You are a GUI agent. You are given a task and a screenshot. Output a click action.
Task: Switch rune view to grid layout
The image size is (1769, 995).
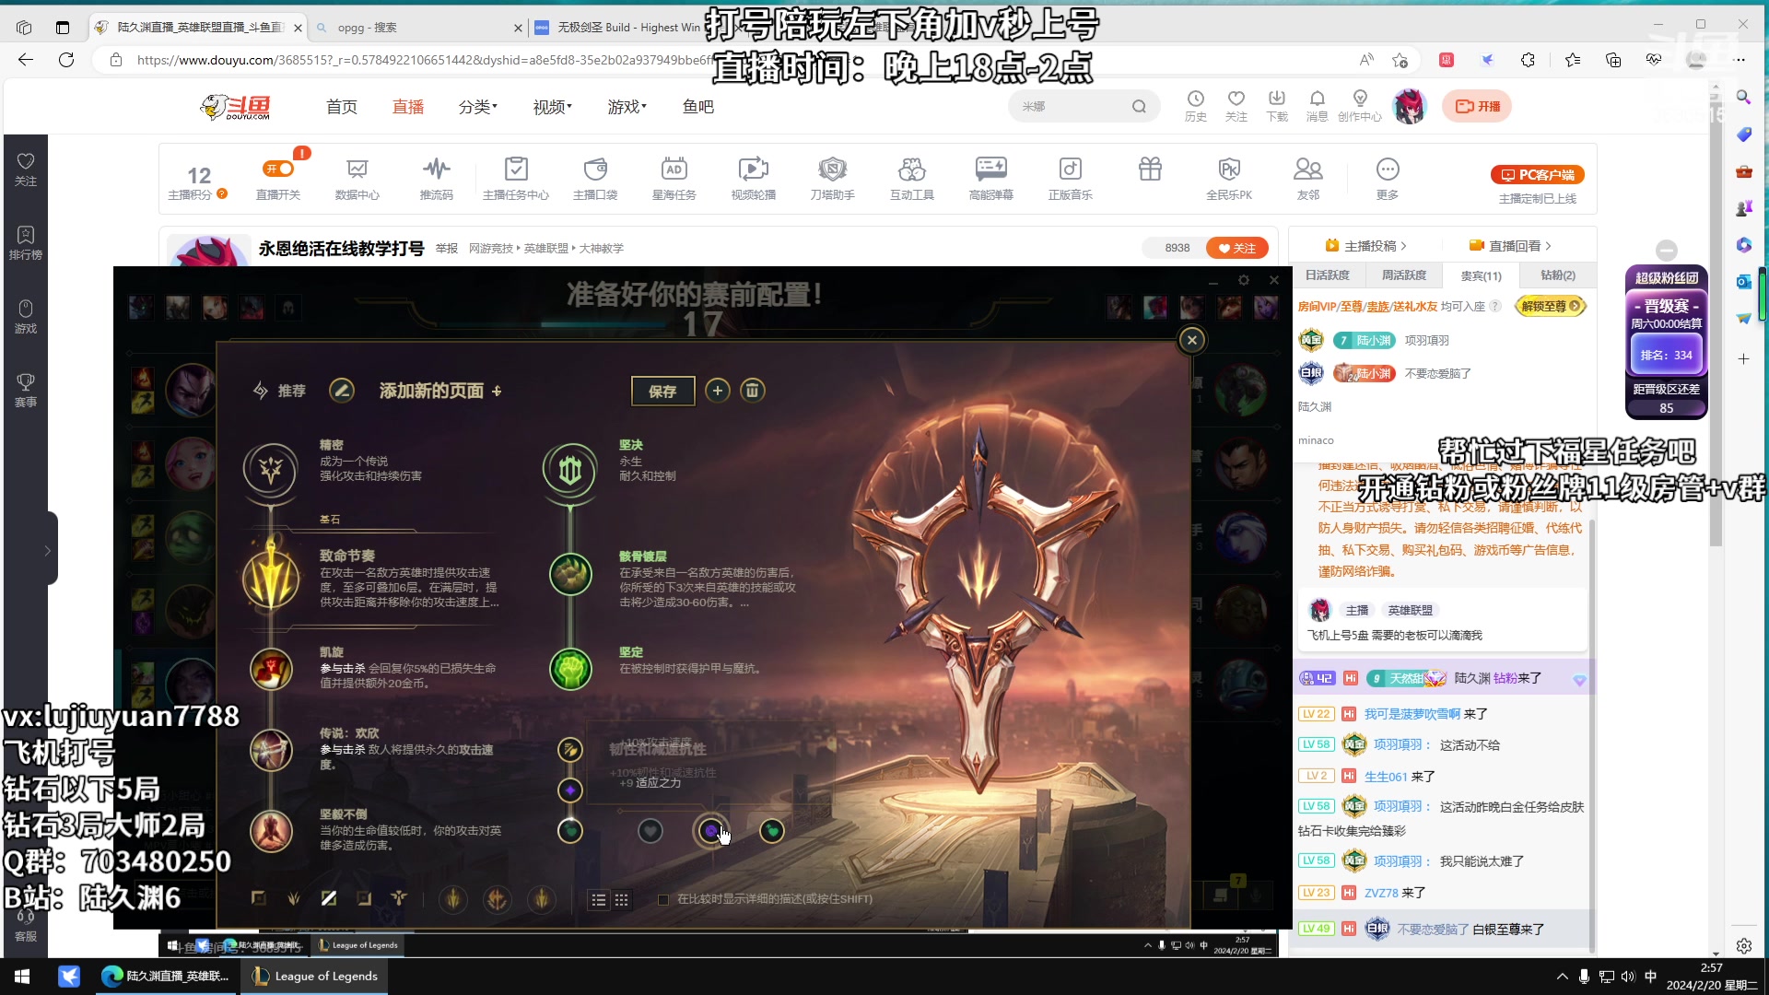(622, 900)
